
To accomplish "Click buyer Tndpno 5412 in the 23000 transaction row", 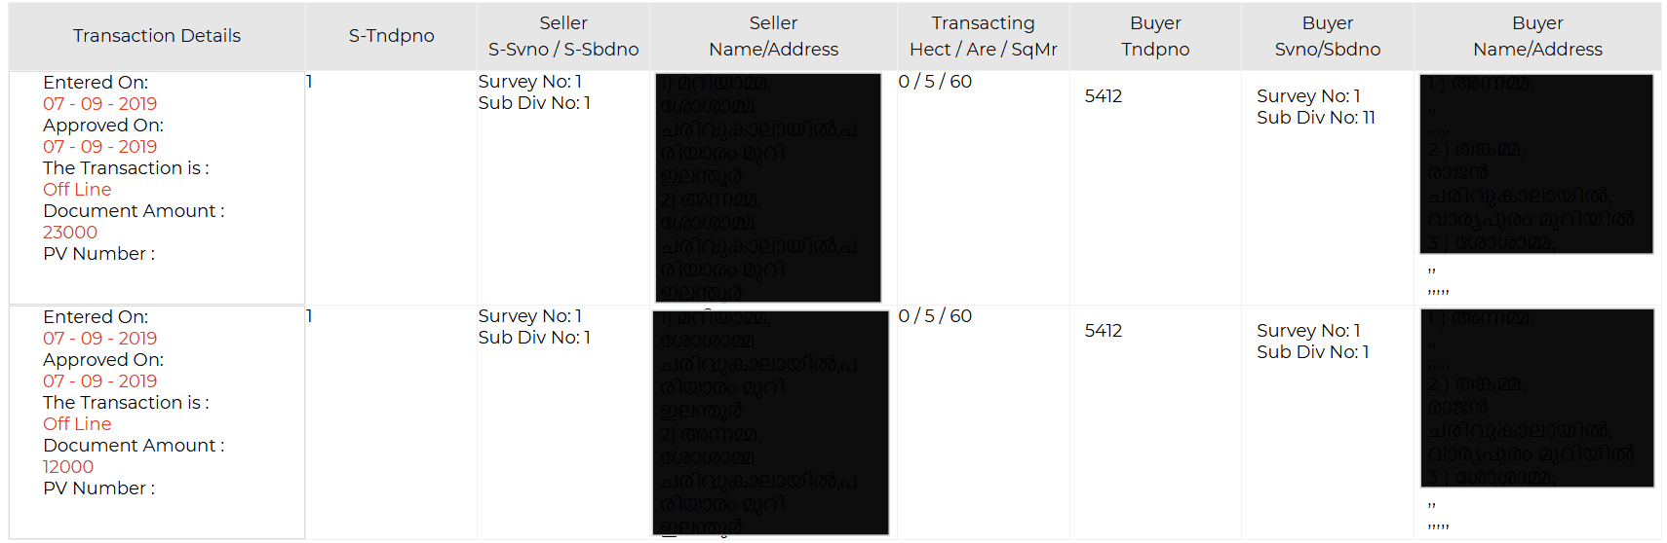I will 1104,96.
